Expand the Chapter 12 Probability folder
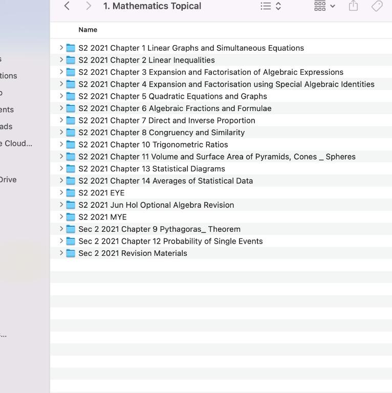The height and width of the screenshot is (393, 392). tap(61, 241)
